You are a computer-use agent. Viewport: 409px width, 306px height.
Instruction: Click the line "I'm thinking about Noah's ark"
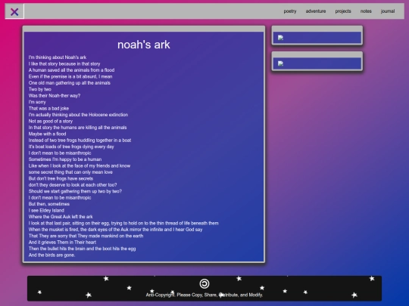pyautogui.click(x=58, y=57)
